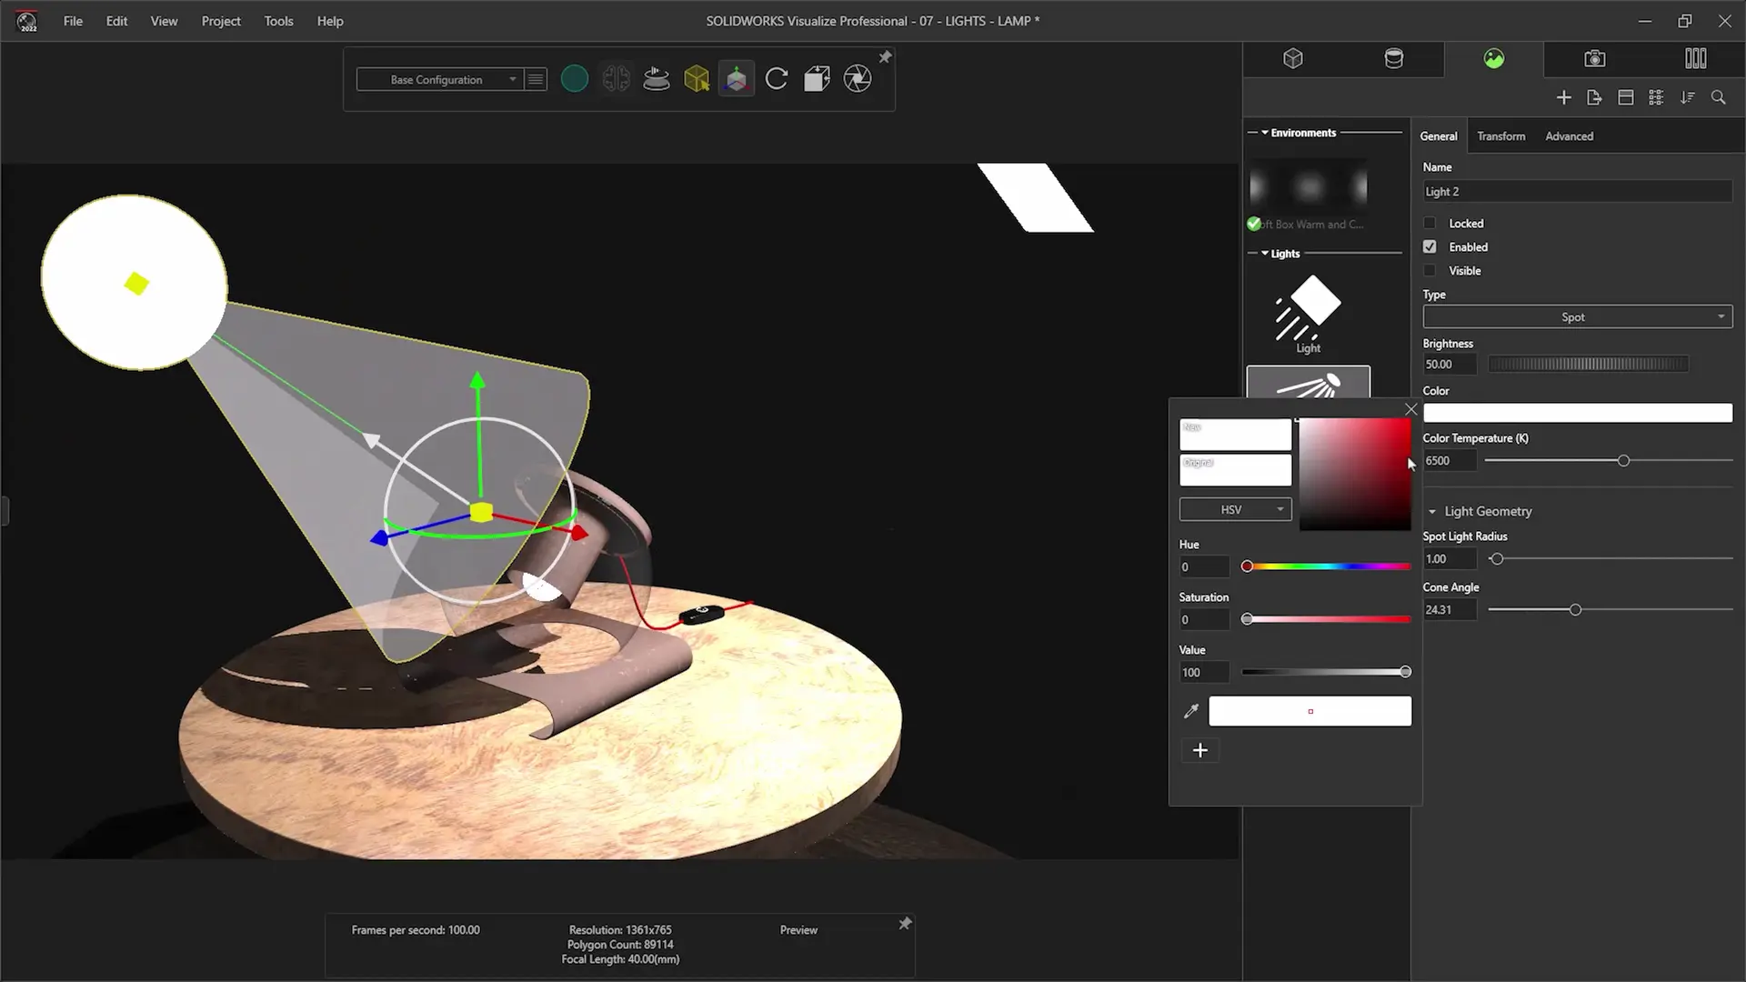Open the Cameras tab icon
Image resolution: width=1746 pixels, height=982 pixels.
1594,59
